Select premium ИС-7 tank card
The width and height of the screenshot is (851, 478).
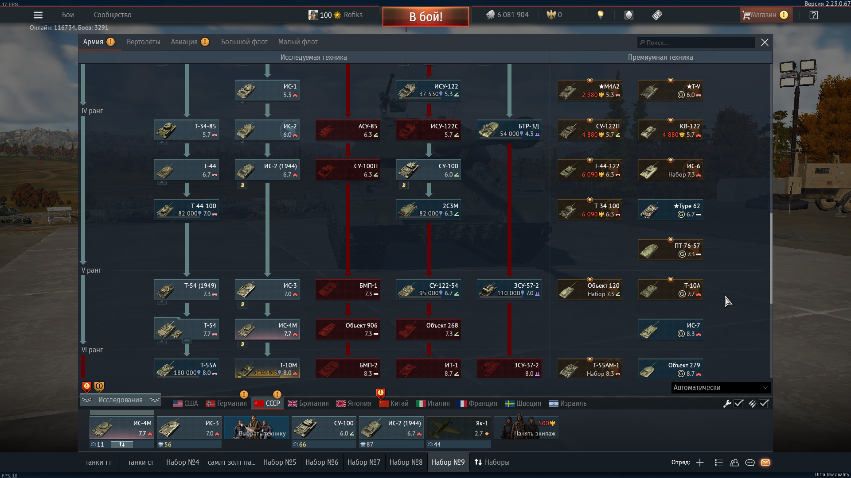(x=671, y=329)
